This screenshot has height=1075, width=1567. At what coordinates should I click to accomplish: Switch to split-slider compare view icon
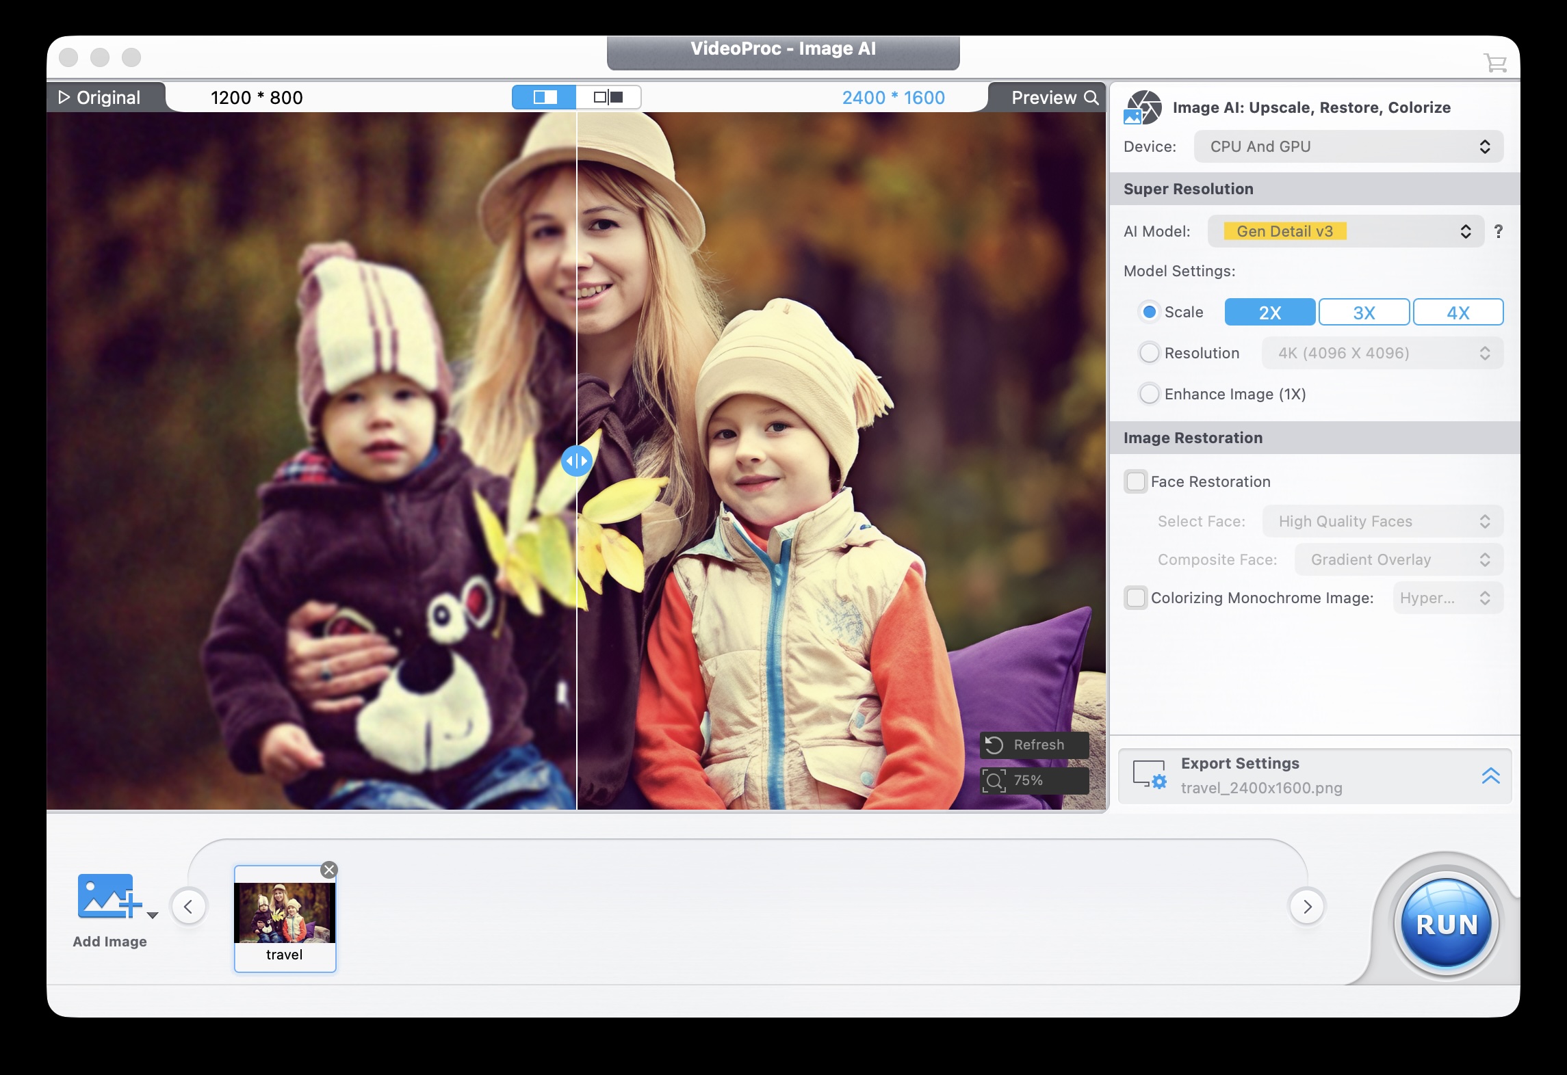click(545, 97)
